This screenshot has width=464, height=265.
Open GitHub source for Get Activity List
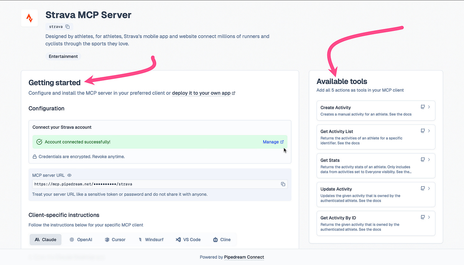point(423,131)
